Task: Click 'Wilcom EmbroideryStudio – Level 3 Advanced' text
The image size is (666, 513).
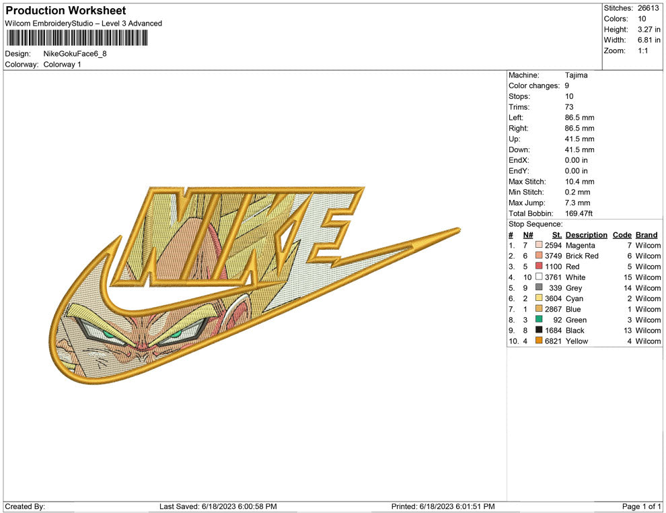Action: [x=83, y=24]
